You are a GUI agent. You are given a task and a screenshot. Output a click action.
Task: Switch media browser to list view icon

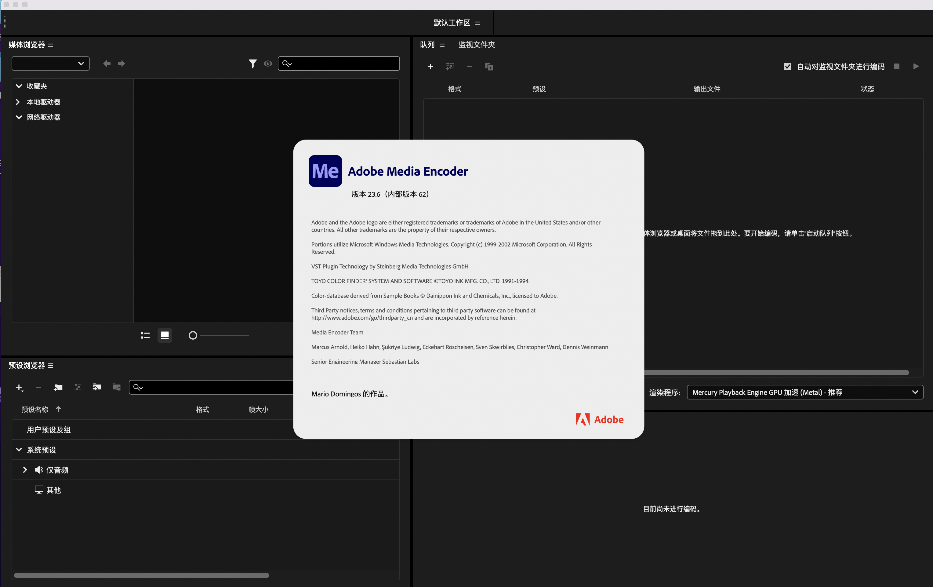145,335
